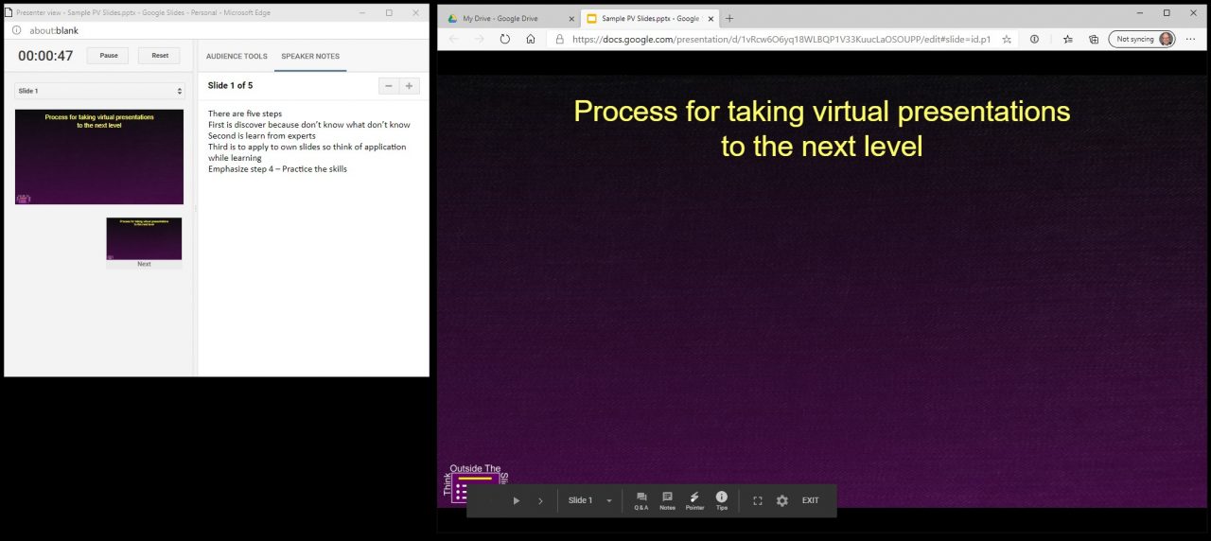1211x541 pixels.
Task: Click the Next slide thumbnail
Action: (x=144, y=239)
